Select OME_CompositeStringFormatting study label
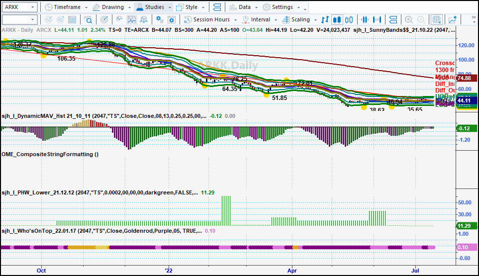 [x=50, y=154]
